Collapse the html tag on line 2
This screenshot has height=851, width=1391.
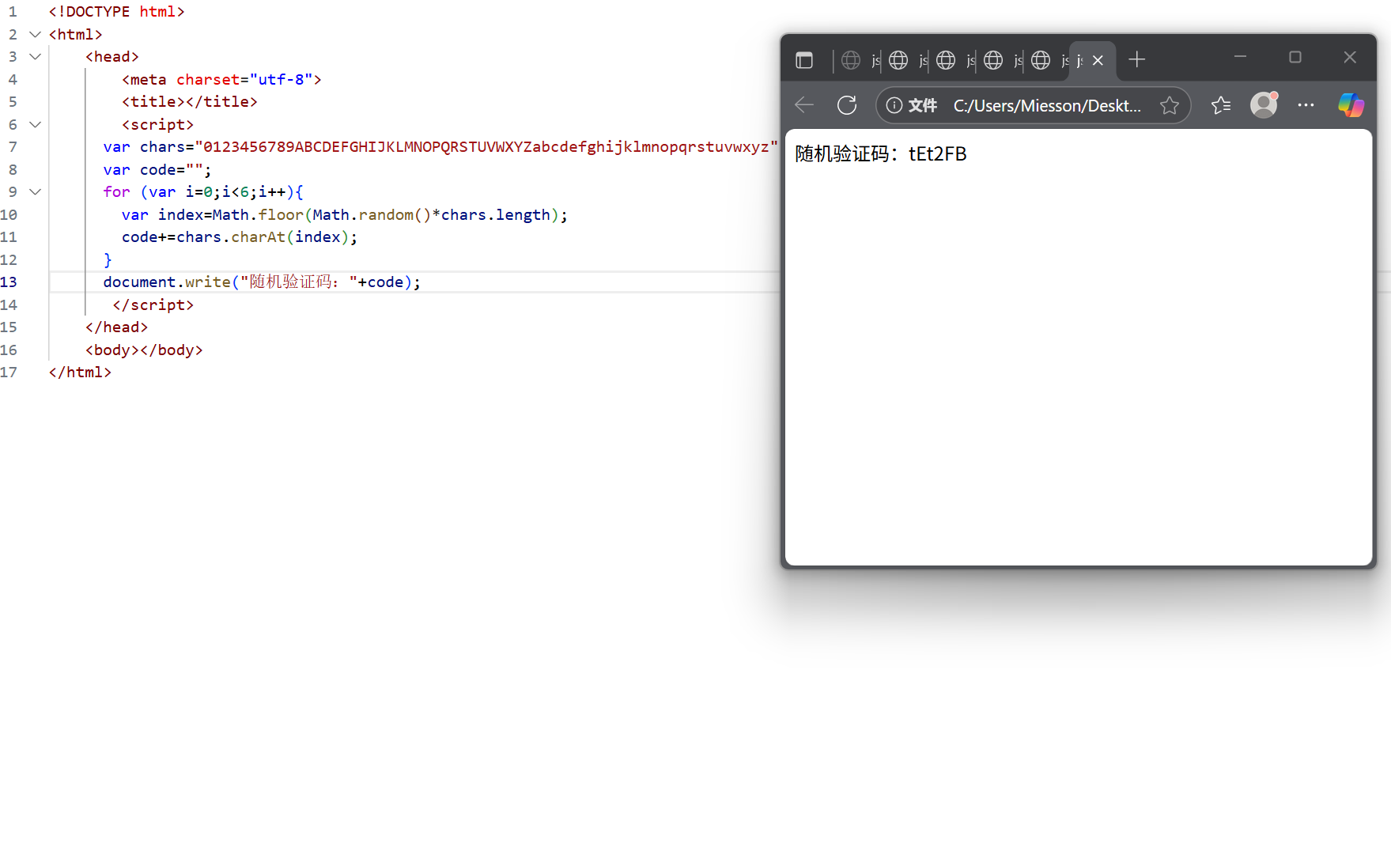tap(35, 34)
